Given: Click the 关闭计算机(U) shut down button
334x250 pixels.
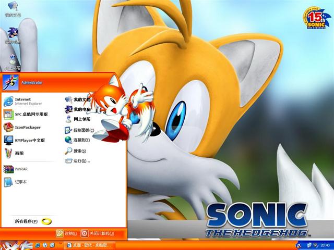Looking at the screenshot, I should [98, 233].
